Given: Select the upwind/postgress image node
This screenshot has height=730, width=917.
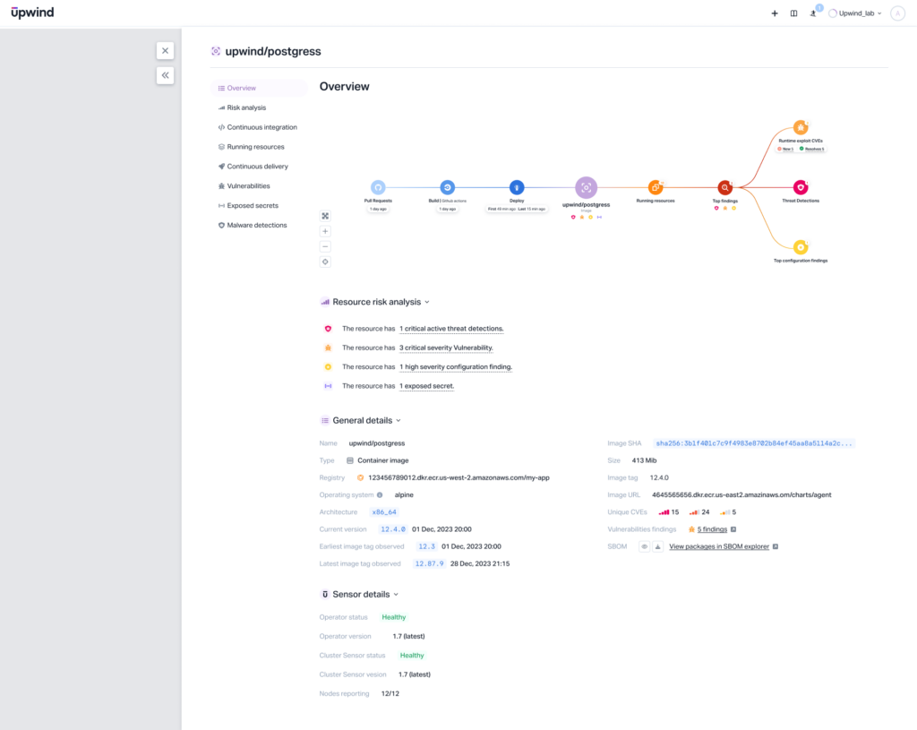Looking at the screenshot, I should click(586, 188).
